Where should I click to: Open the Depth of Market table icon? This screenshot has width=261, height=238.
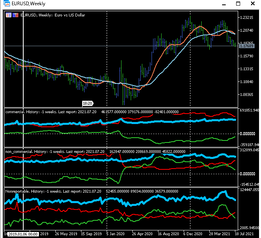(x=8, y=15)
